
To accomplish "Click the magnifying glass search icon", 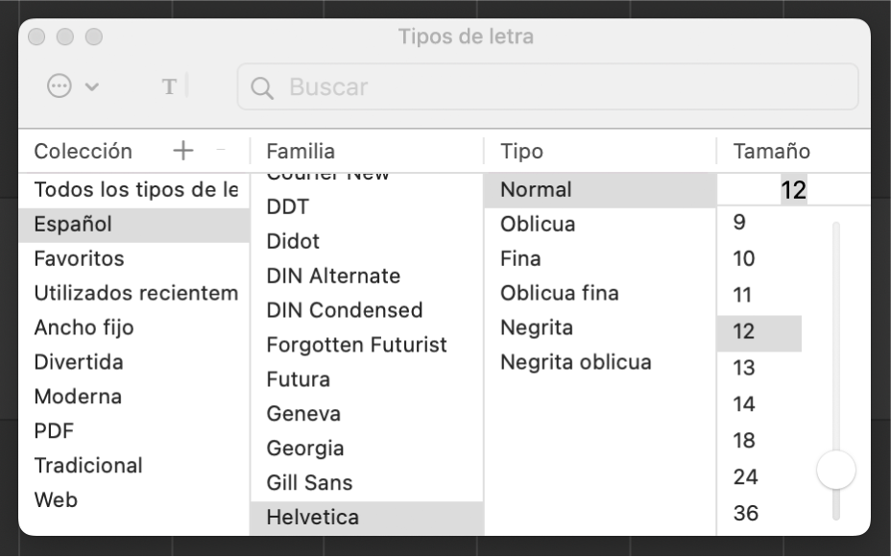I will (x=261, y=87).
